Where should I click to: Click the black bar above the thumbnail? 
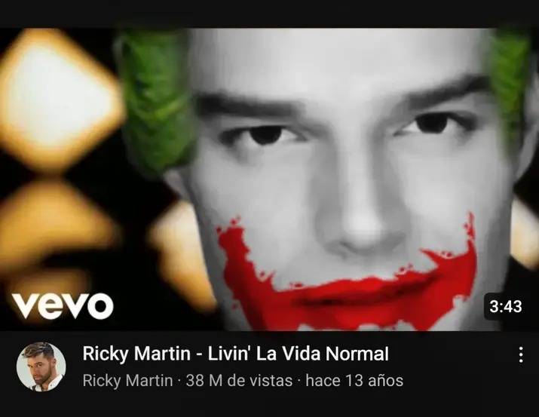270,14
